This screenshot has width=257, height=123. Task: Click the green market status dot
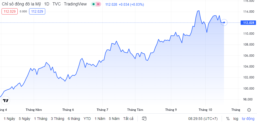(93, 4)
